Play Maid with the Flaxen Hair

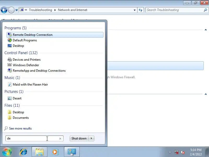pyautogui.click(x=30, y=84)
